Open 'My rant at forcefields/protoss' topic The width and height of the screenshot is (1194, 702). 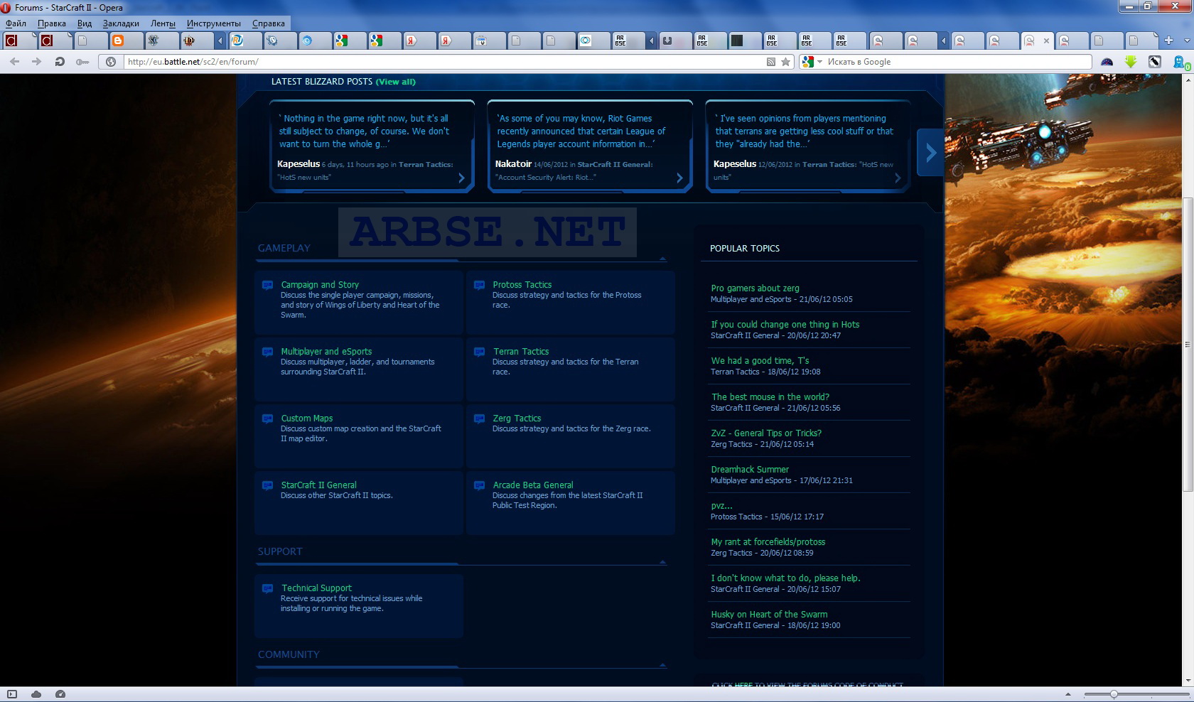coord(768,542)
